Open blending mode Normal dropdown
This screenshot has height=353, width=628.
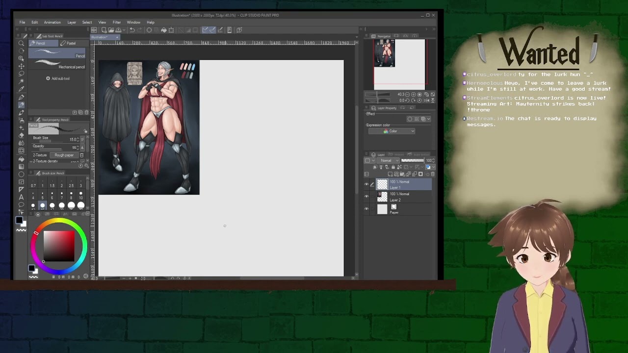pyautogui.click(x=387, y=160)
